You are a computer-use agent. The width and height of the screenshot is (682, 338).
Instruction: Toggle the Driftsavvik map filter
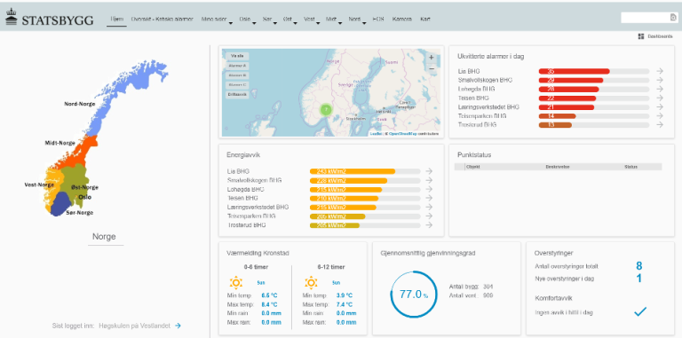pyautogui.click(x=237, y=94)
